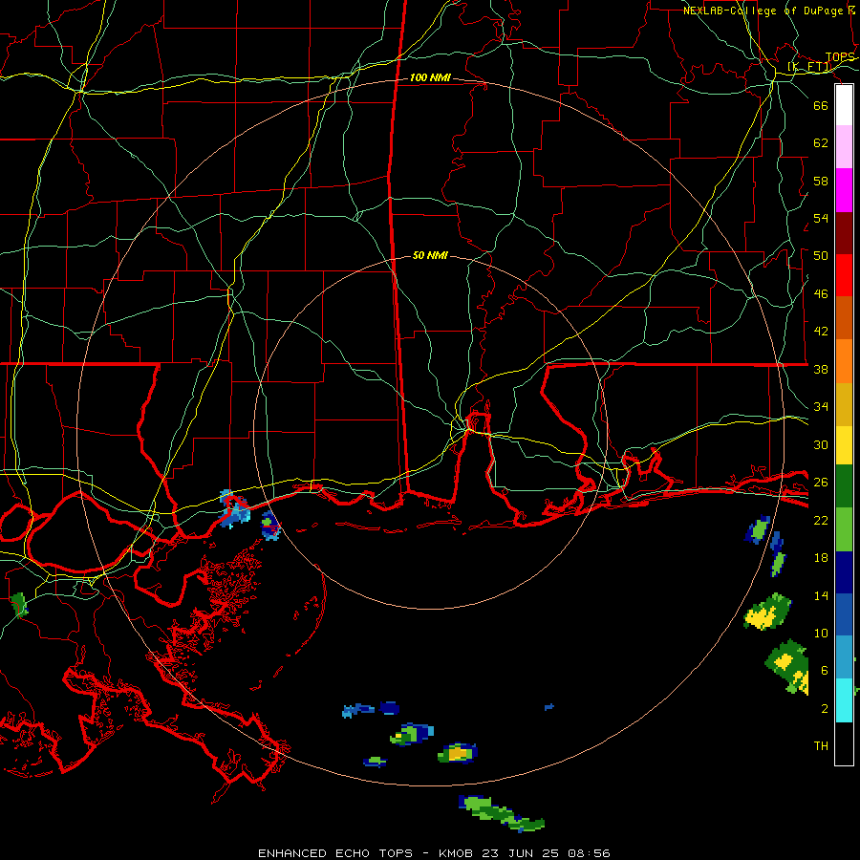The height and width of the screenshot is (860, 860).
Task: Click the "2" value on the legend
Action: (x=825, y=709)
